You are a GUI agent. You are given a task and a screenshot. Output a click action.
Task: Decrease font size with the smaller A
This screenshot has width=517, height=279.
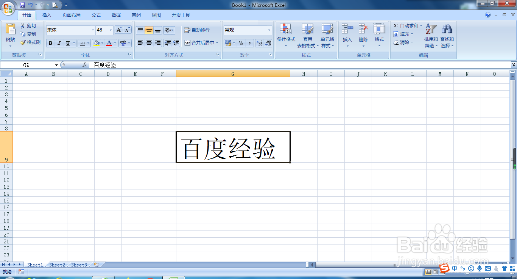point(127,30)
